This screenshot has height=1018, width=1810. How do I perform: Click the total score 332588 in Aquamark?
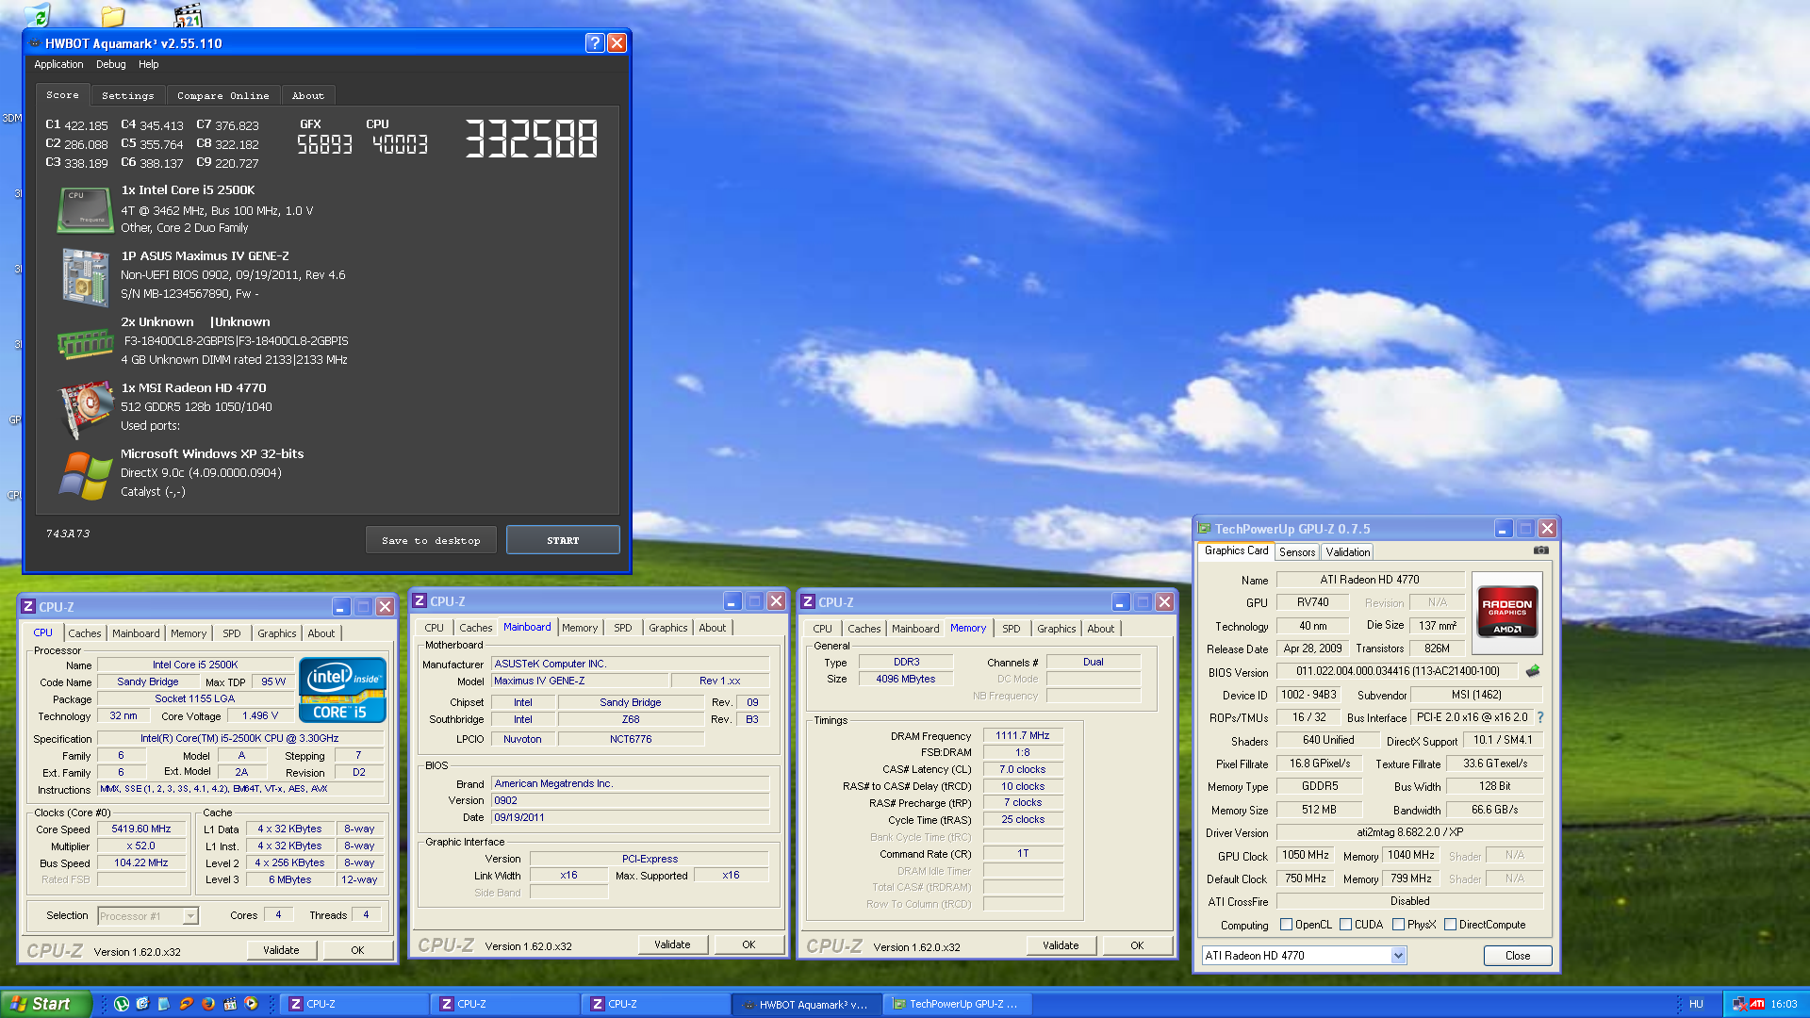click(x=531, y=139)
